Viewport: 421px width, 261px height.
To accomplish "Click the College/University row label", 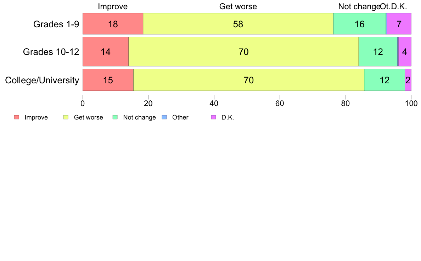I will tap(42, 80).
